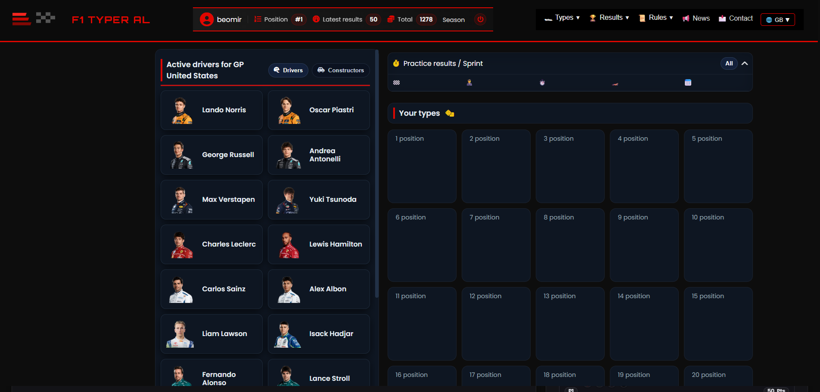The width and height of the screenshot is (820, 392).
Task: Click the Season label in the status bar
Action: tap(453, 20)
